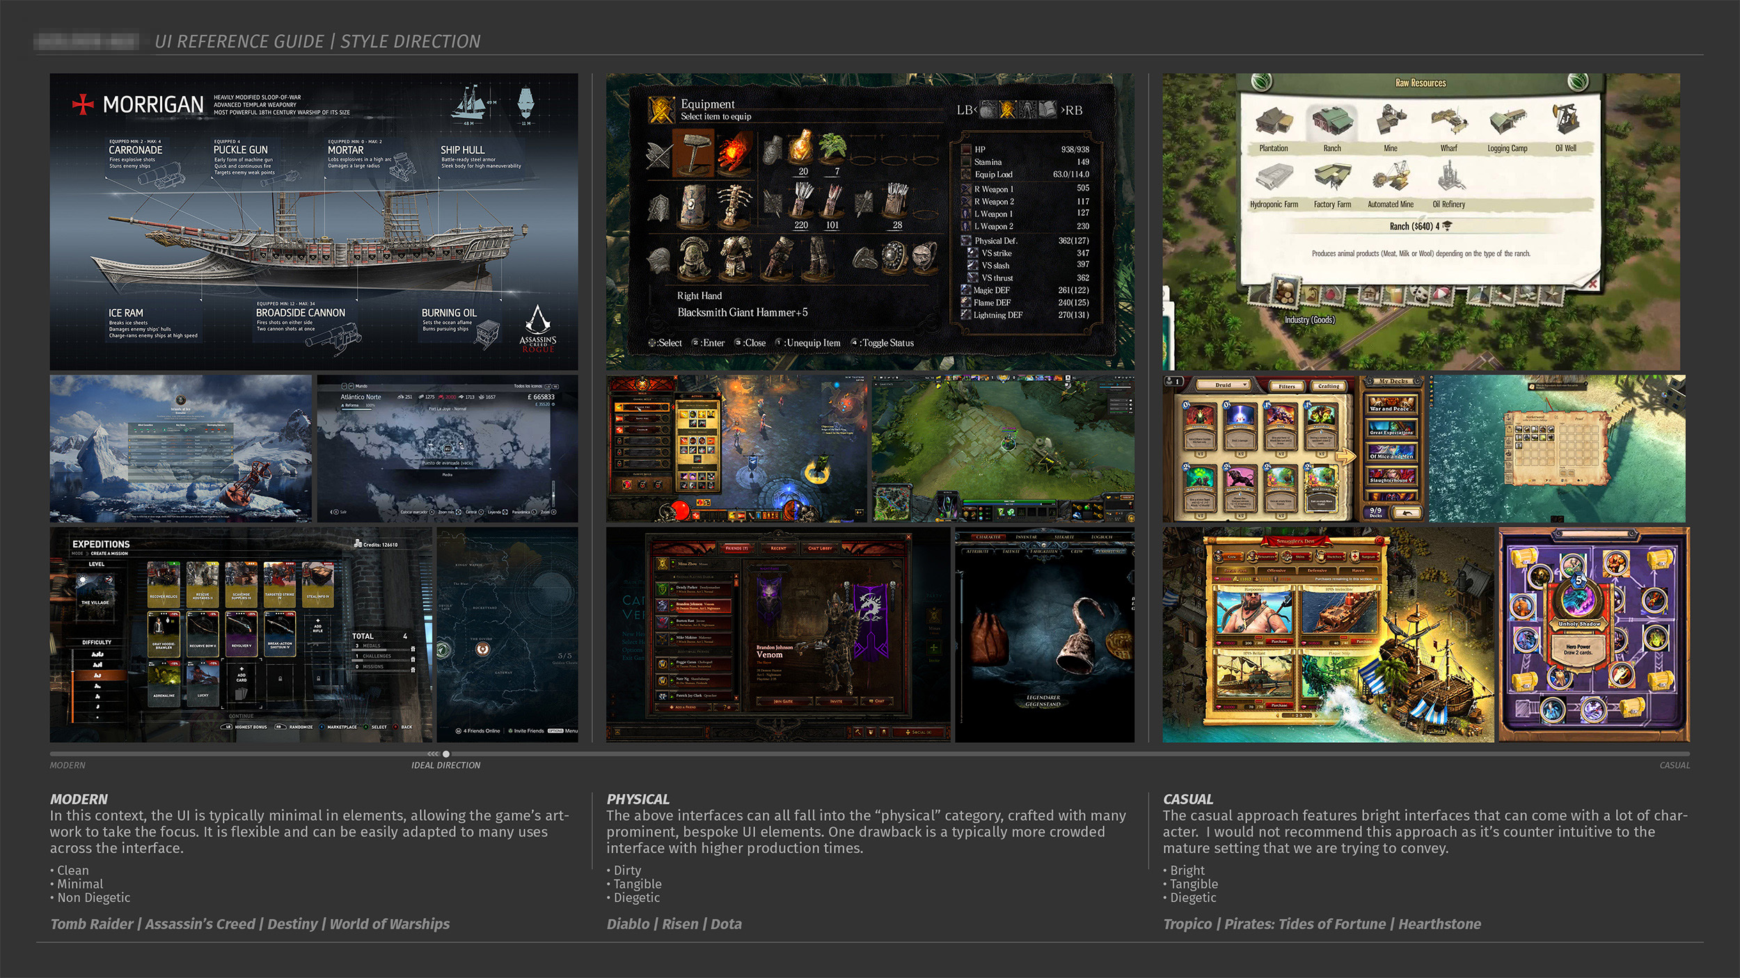Click the Assassin's Creed Rogue logo

click(x=538, y=328)
